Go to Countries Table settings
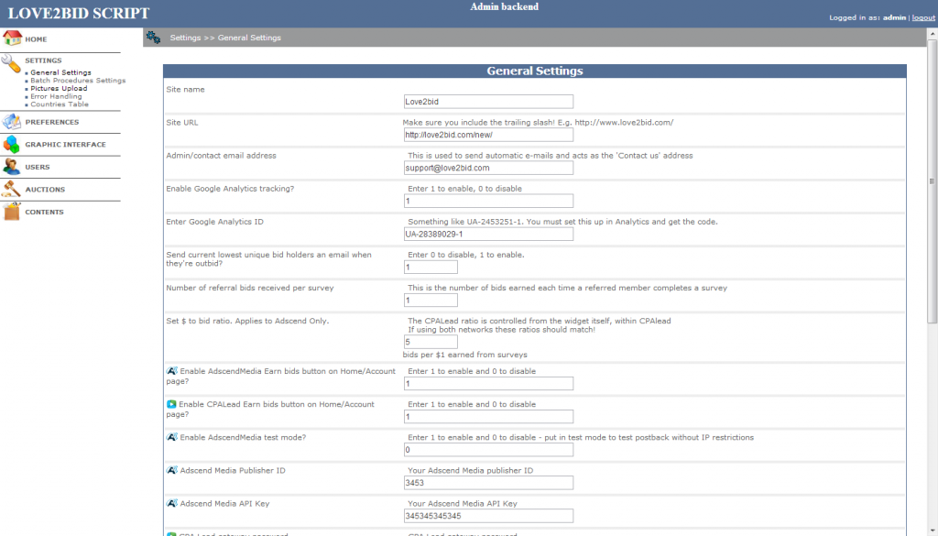This screenshot has width=938, height=536. tap(60, 104)
